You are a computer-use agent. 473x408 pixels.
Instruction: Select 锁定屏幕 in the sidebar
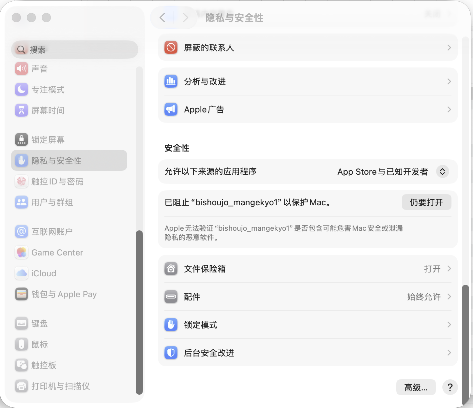[48, 140]
